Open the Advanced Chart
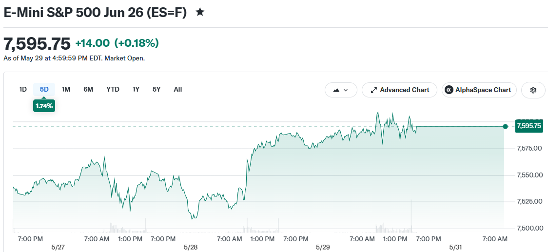Image resolution: width=548 pixels, height=252 pixels. point(399,90)
